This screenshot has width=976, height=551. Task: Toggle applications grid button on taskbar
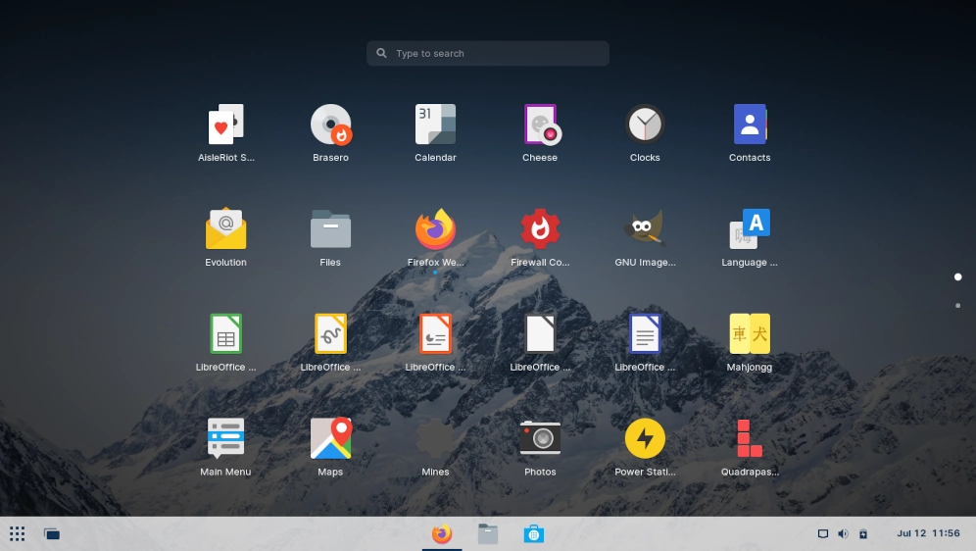coord(18,534)
